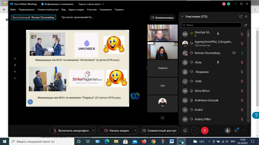Sort the participants list

click(246, 25)
